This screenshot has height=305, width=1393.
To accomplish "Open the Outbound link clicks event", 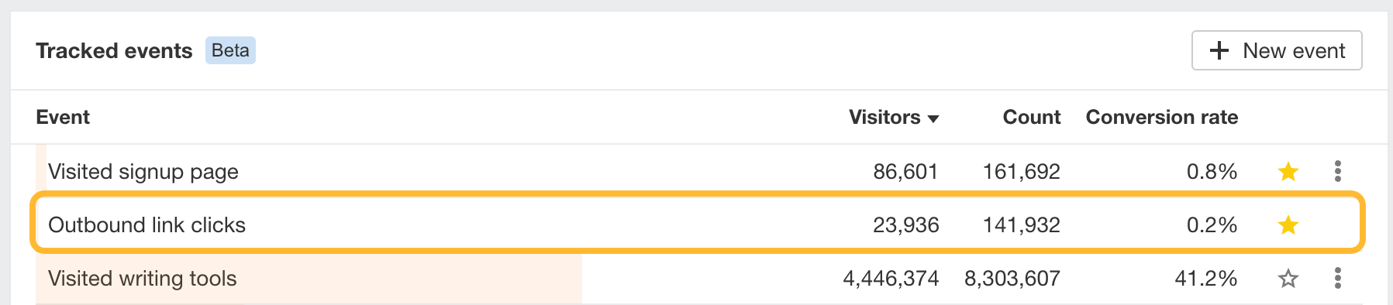I will (147, 225).
